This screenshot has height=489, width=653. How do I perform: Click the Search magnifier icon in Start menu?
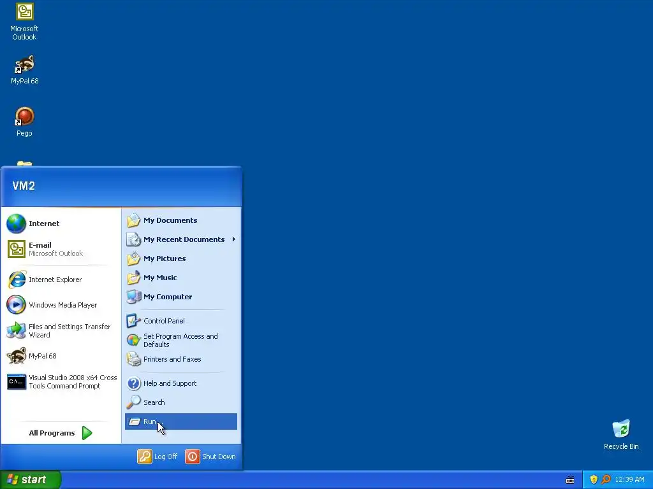[x=133, y=402]
